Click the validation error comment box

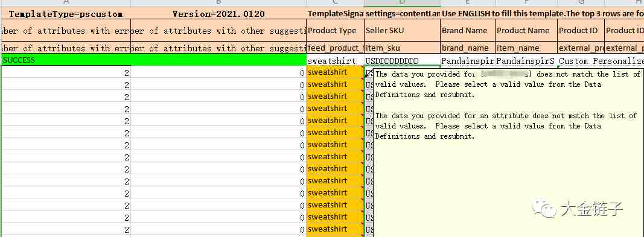pos(509,153)
